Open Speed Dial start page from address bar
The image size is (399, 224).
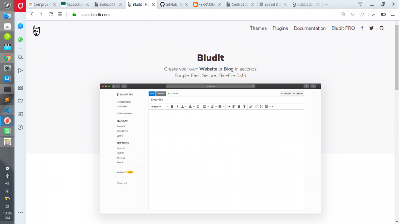tap(60, 14)
